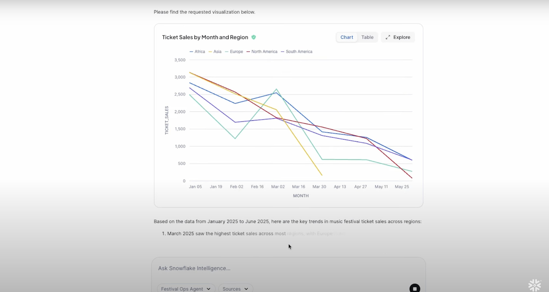Toggle the South America legend series
Image resolution: width=549 pixels, height=292 pixels.
tap(296, 52)
